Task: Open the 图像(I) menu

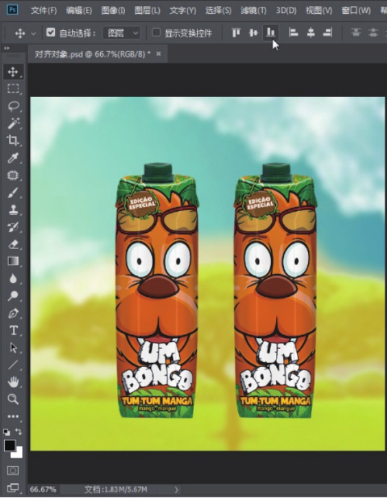Action: click(113, 10)
